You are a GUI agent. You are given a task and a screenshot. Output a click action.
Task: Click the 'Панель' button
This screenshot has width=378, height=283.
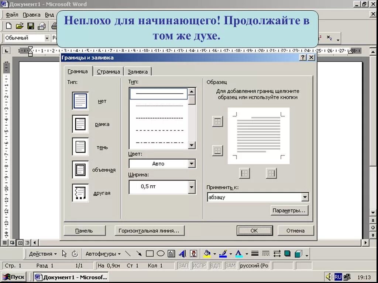pyautogui.click(x=84, y=231)
